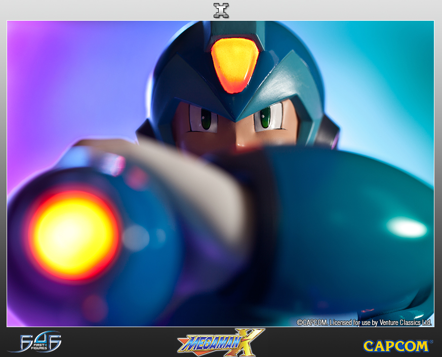Click the white highlight on the arm cannon
The height and width of the screenshot is (357, 442).
click(x=407, y=228)
